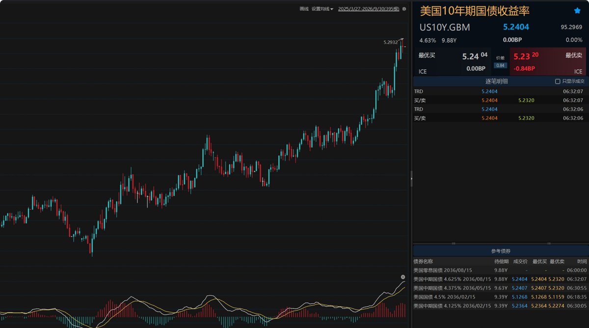The height and width of the screenshot is (328, 589).
Task: Click the 时间 column header
Action: (582, 261)
